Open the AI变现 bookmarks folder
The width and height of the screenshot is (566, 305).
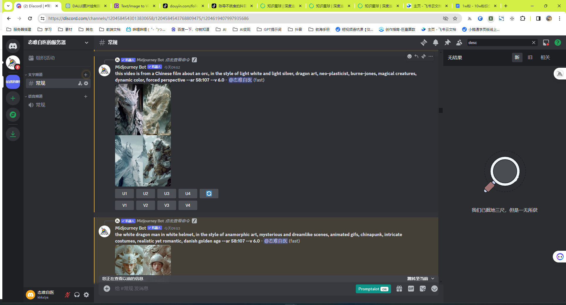[242, 29]
